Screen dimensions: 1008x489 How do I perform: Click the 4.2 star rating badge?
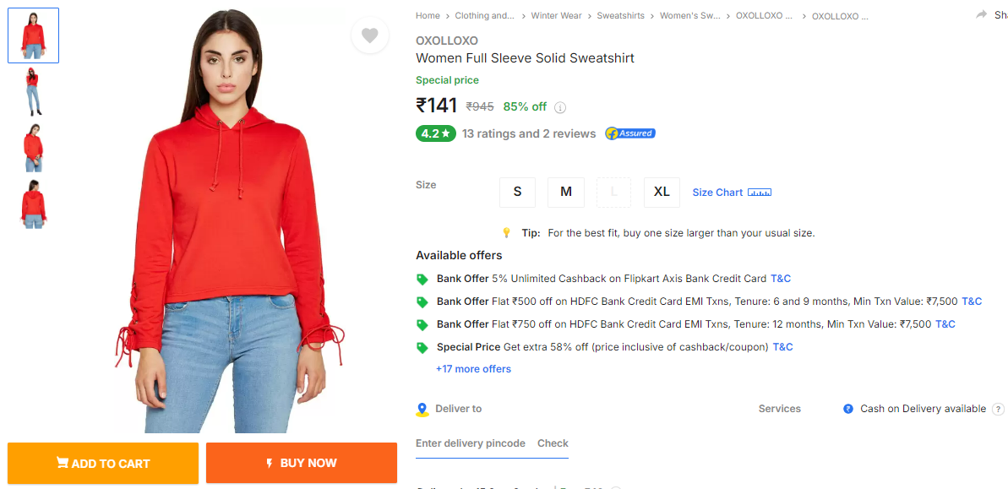pyautogui.click(x=435, y=133)
